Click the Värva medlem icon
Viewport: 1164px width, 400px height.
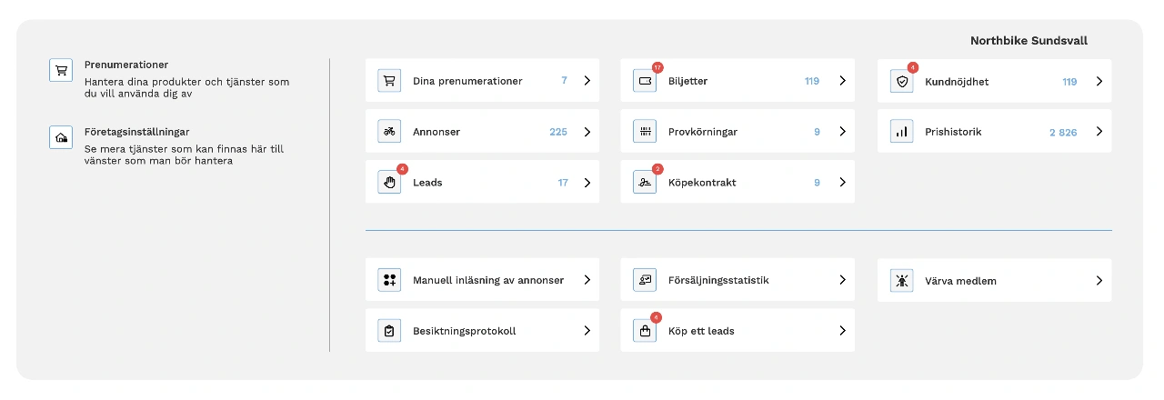pos(901,281)
